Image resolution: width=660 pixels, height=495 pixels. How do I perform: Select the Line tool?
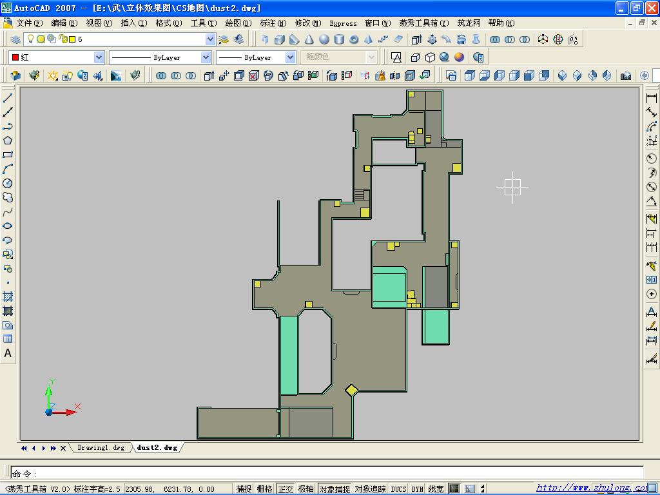pyautogui.click(x=8, y=98)
